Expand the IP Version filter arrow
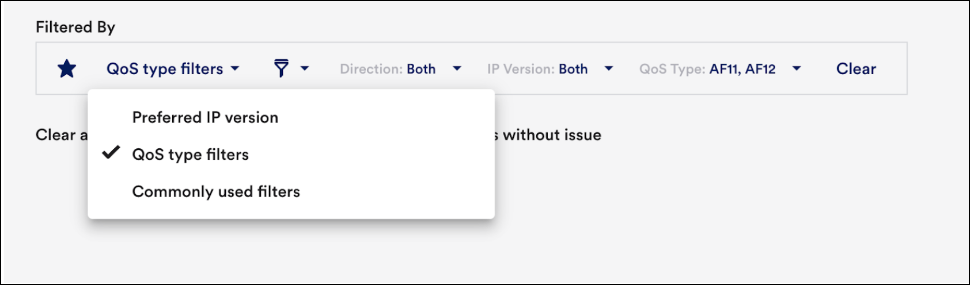970x285 pixels. (x=609, y=68)
